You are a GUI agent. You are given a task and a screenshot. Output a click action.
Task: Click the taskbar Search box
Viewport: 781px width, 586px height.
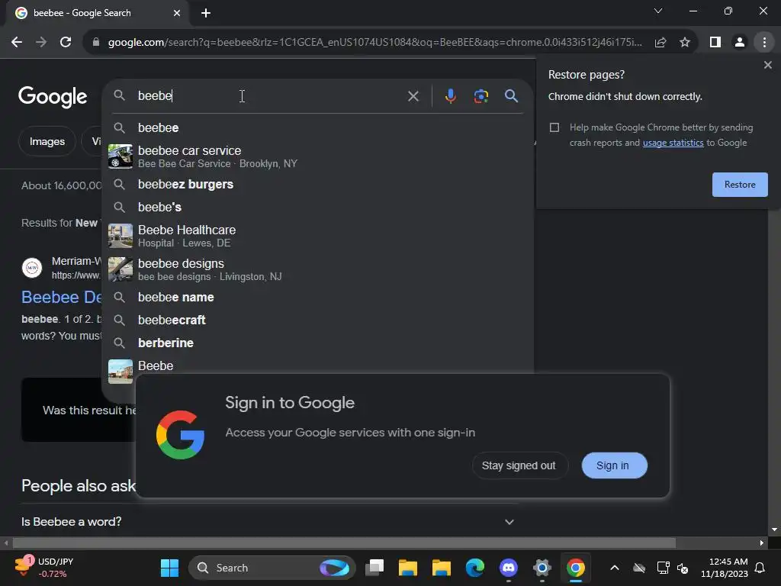point(272,568)
